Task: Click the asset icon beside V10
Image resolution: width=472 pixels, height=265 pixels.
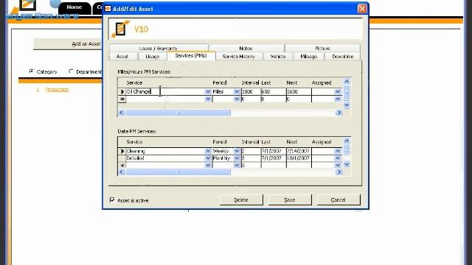Action: [120, 29]
